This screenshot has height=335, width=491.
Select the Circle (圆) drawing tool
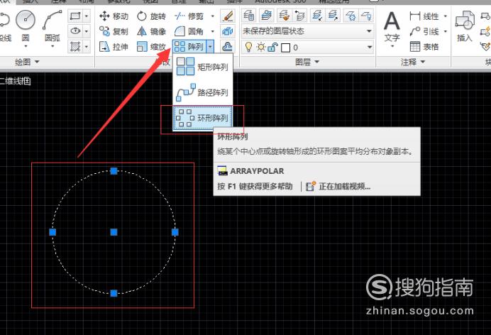click(26, 20)
